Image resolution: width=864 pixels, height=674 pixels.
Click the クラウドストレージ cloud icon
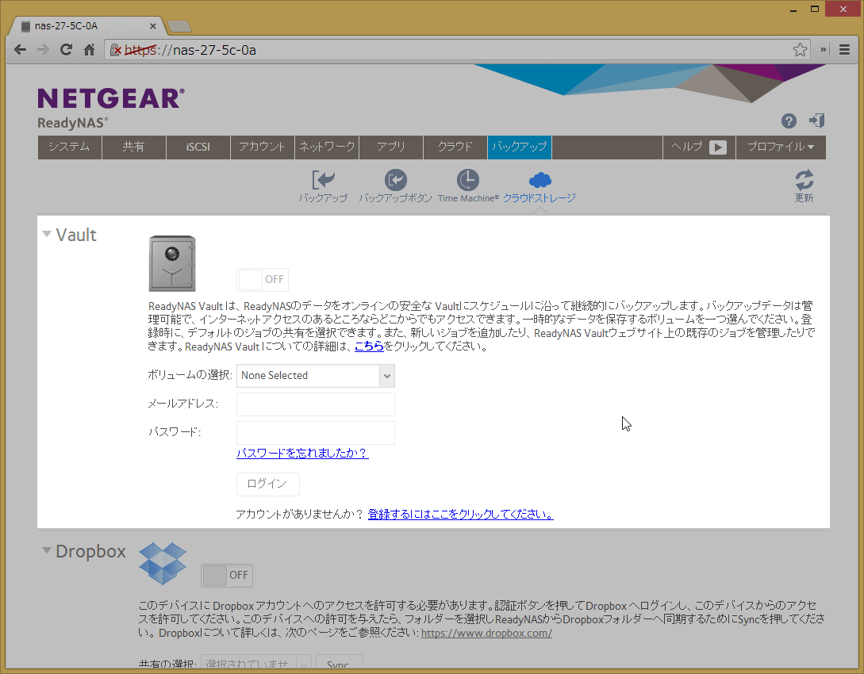[540, 181]
